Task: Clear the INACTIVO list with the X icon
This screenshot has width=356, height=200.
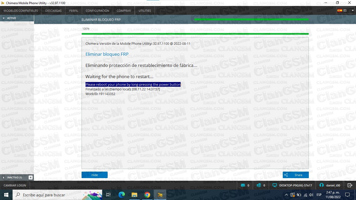Action: click(x=30, y=177)
